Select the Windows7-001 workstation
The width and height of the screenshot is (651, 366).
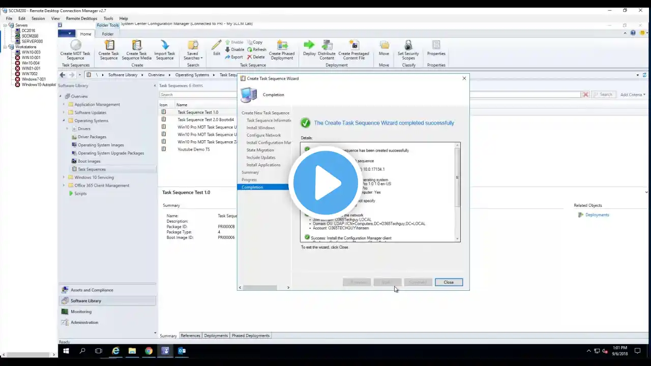pyautogui.click(x=34, y=79)
